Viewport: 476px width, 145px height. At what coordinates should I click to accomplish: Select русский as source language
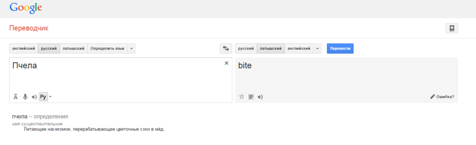(x=49, y=48)
